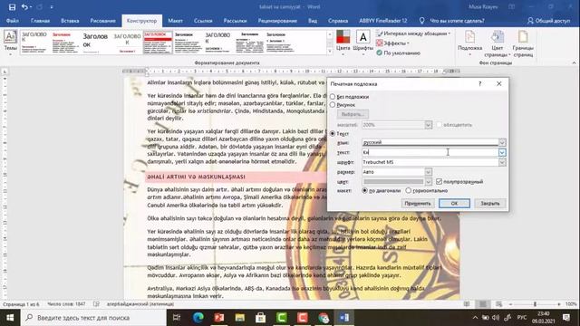Click the spell check status bar icon

tap(97, 304)
